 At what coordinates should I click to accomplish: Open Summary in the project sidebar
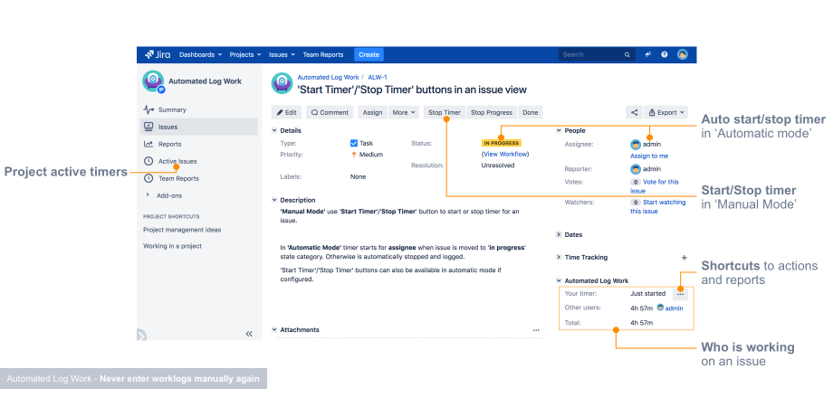(172, 109)
